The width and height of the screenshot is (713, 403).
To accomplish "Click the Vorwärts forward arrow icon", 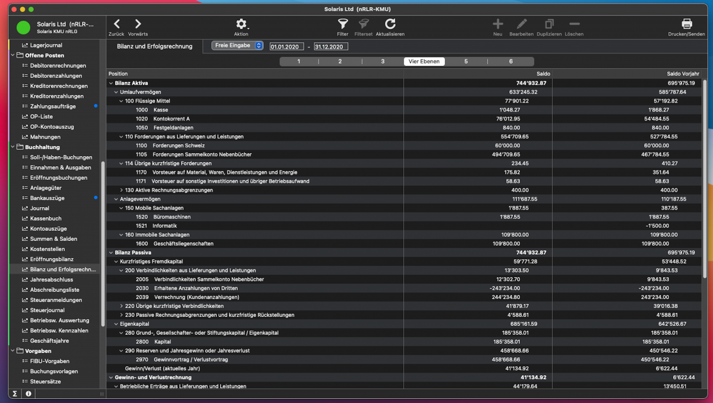I will coord(138,24).
